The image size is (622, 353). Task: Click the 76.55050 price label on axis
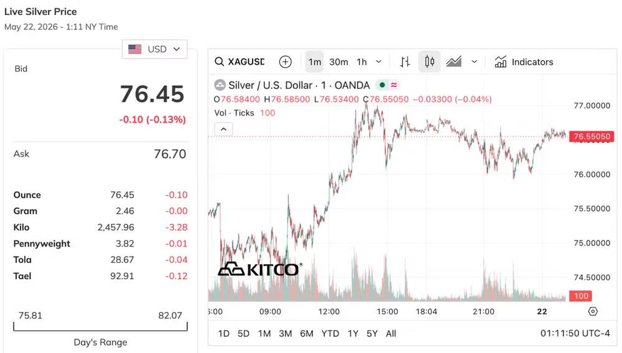pos(592,137)
